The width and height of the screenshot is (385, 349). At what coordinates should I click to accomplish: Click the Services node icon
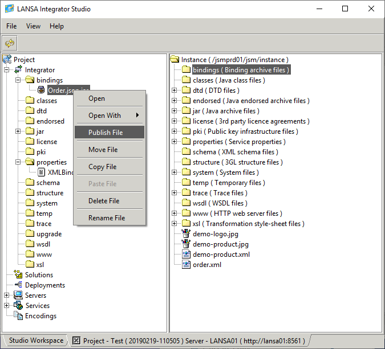click(18, 306)
